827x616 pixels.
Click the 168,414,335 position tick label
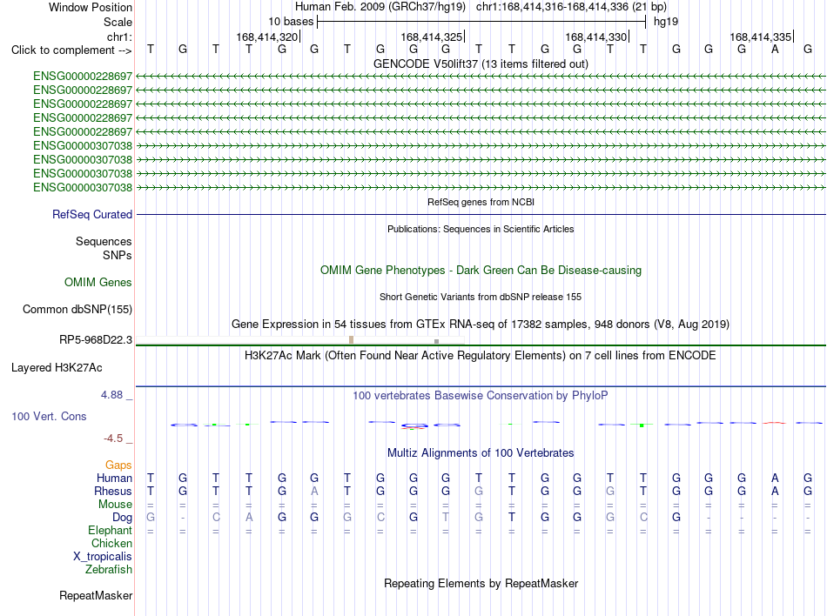tap(761, 37)
